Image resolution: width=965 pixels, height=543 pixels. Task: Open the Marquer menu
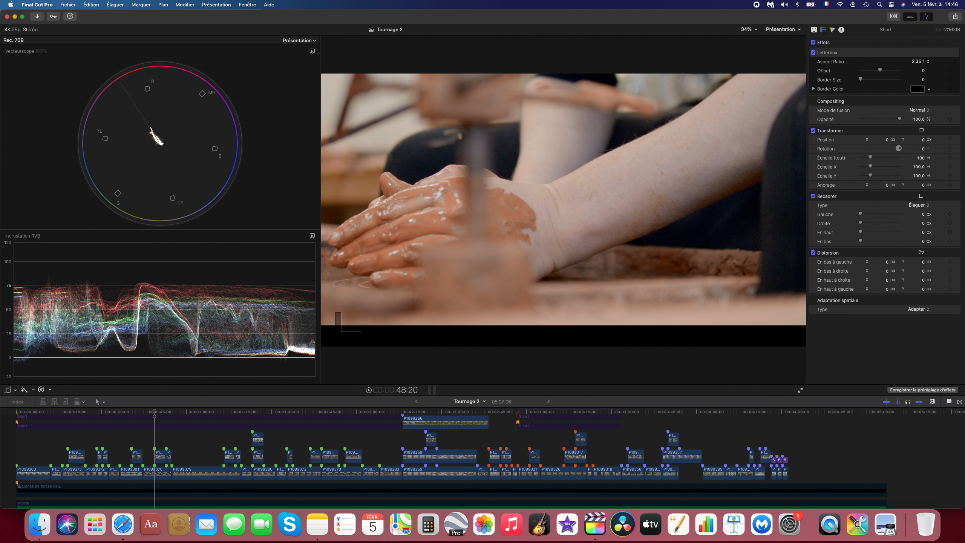pyautogui.click(x=141, y=5)
